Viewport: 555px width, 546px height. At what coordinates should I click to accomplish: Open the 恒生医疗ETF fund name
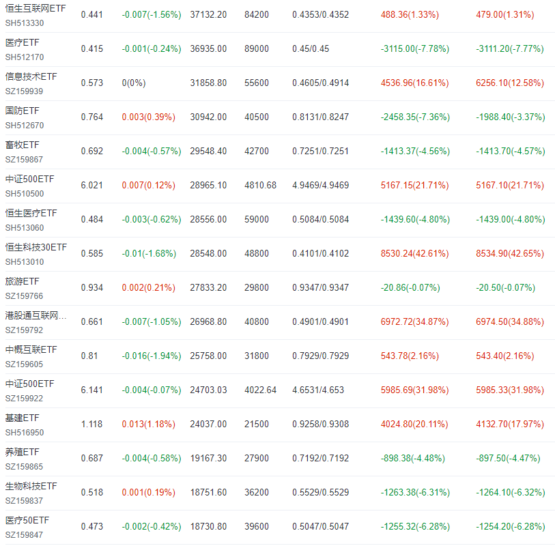tap(31, 213)
